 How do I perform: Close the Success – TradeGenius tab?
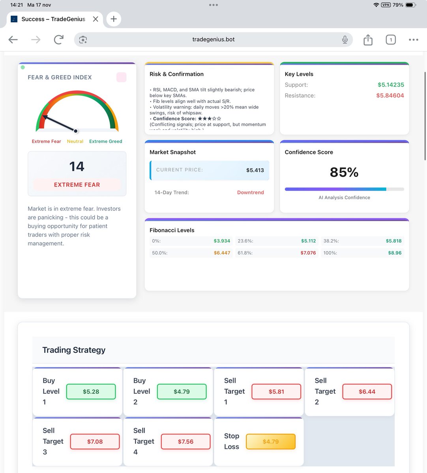(x=96, y=19)
